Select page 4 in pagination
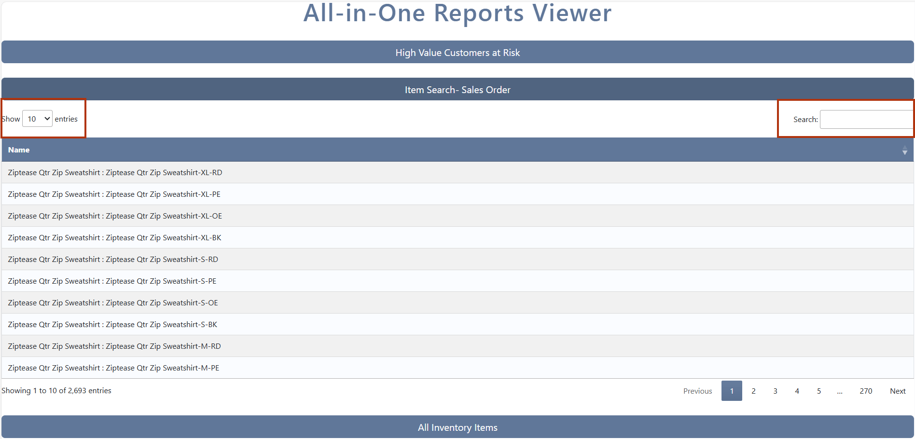The height and width of the screenshot is (439, 915). (797, 391)
